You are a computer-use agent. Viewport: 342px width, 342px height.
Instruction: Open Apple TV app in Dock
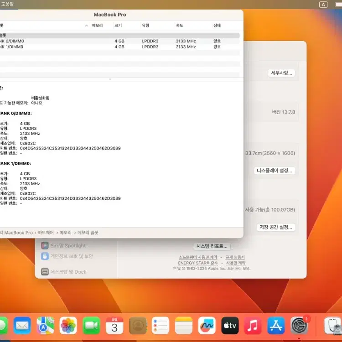click(230, 326)
